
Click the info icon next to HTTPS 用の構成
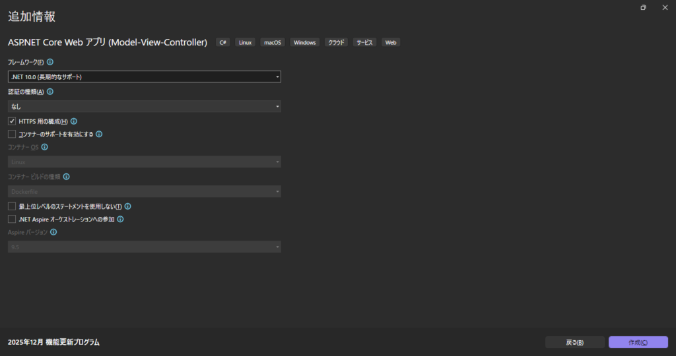click(74, 121)
